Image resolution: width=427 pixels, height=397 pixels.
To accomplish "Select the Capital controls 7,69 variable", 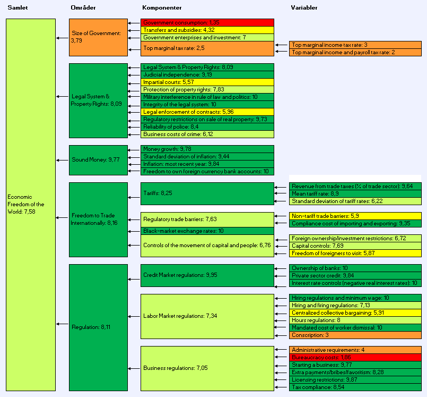I will pos(355,246).
